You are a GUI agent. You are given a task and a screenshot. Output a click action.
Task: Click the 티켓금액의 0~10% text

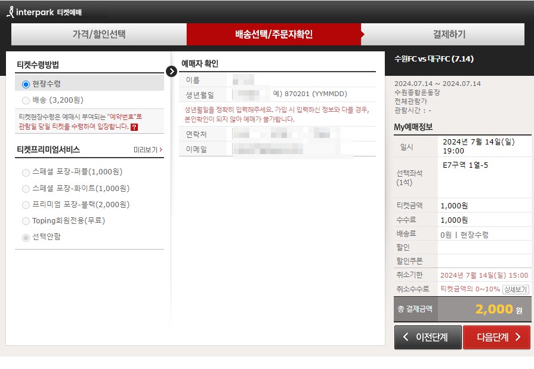(470, 289)
